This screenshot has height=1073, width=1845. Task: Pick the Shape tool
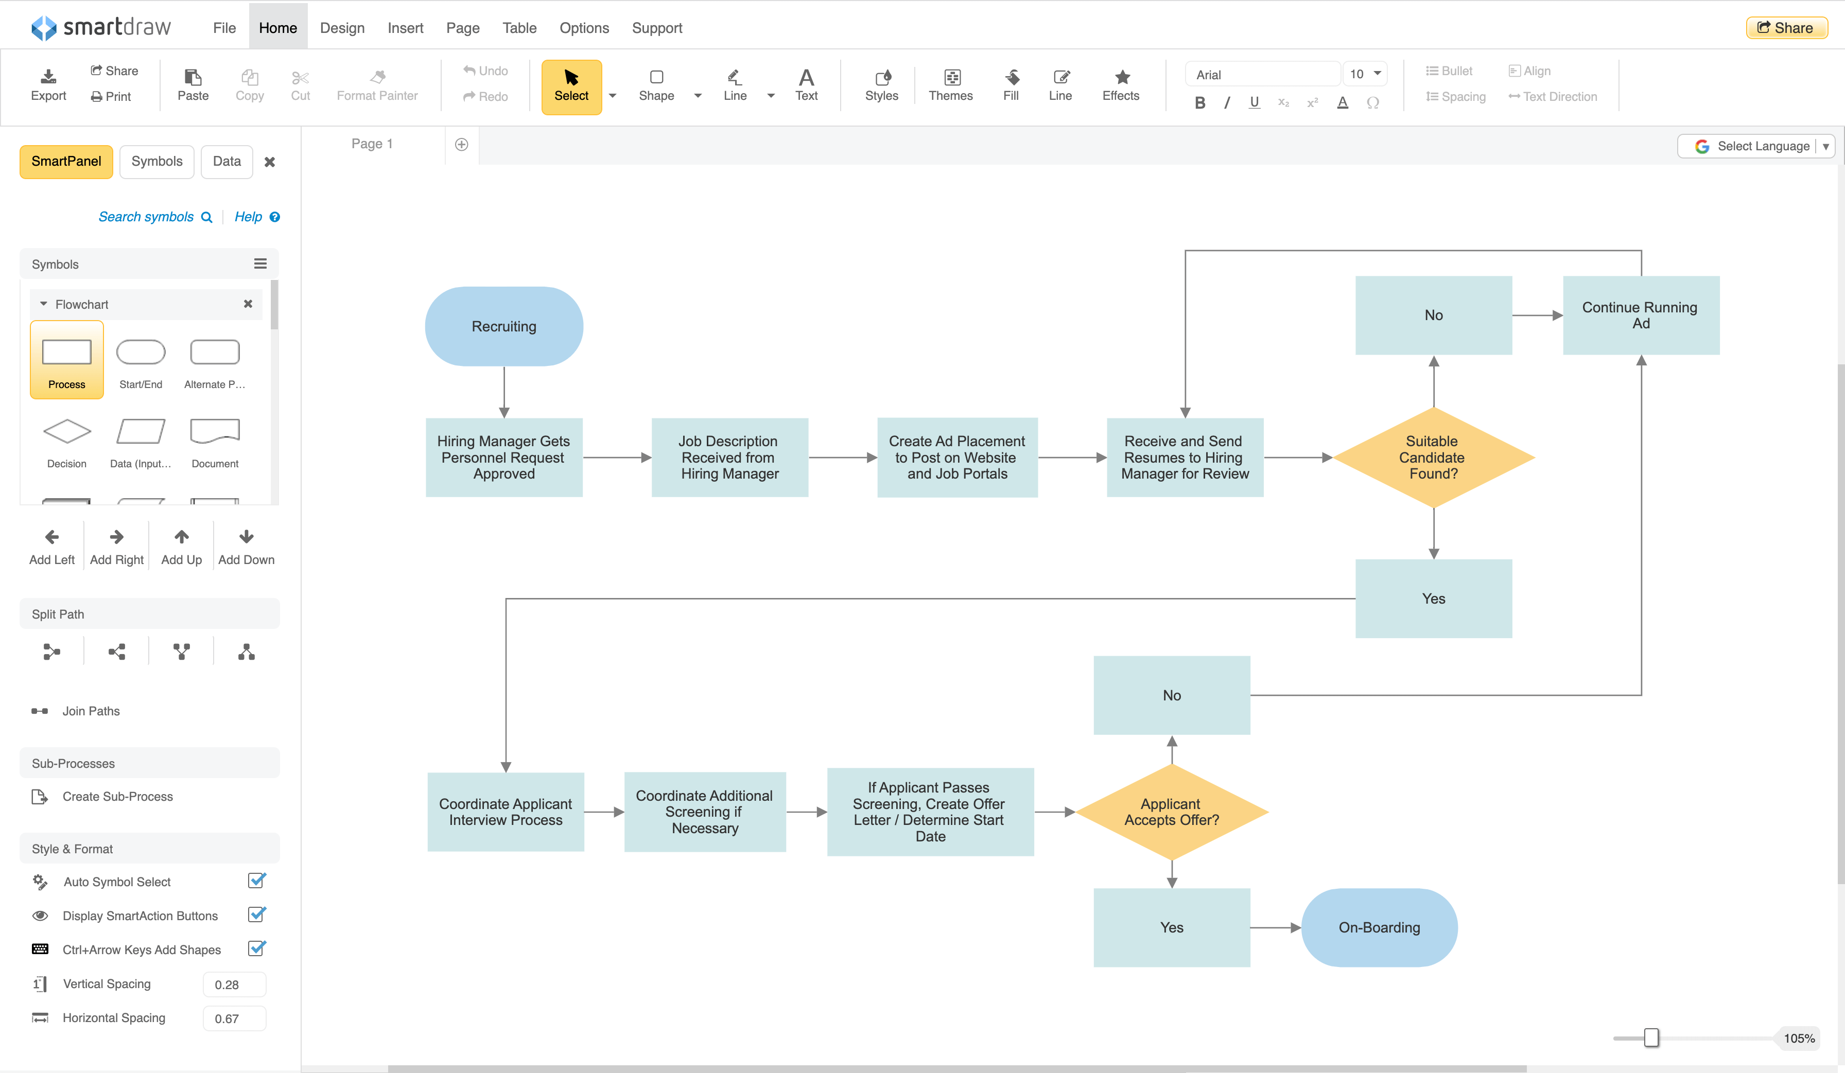[656, 85]
